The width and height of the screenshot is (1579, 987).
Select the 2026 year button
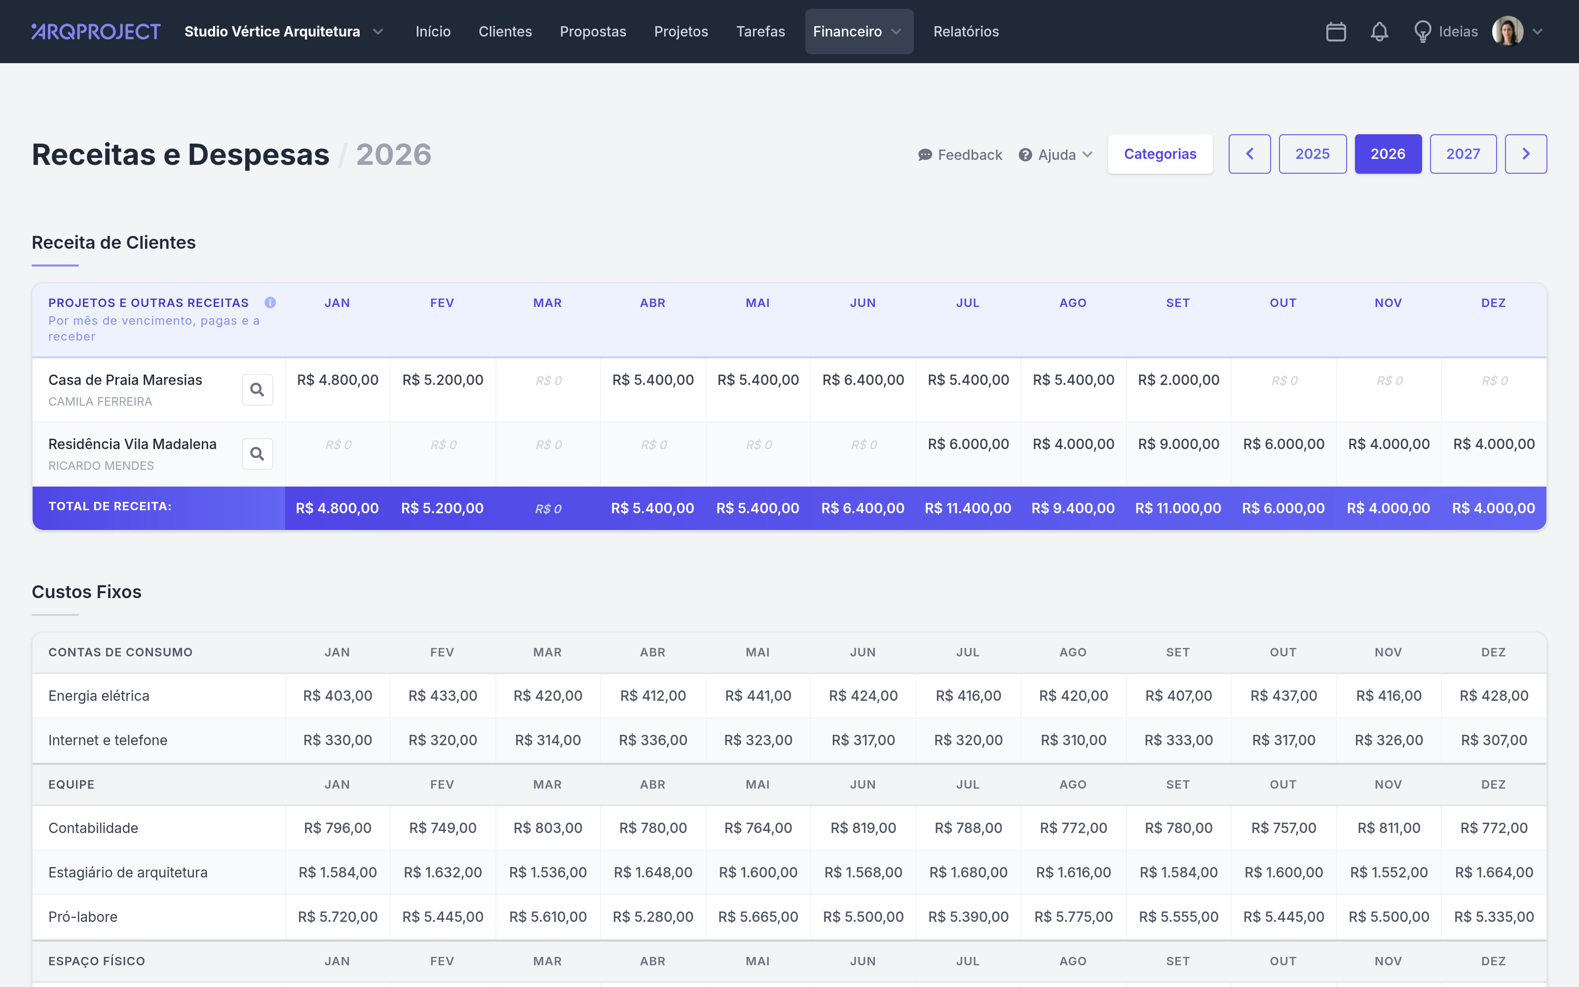[x=1388, y=154]
